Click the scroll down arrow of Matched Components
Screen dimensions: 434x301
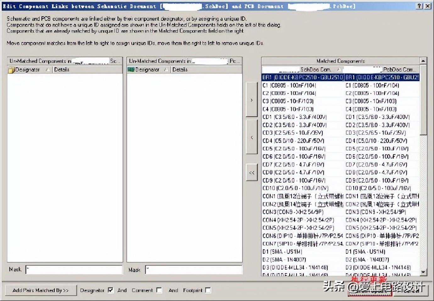423,272
